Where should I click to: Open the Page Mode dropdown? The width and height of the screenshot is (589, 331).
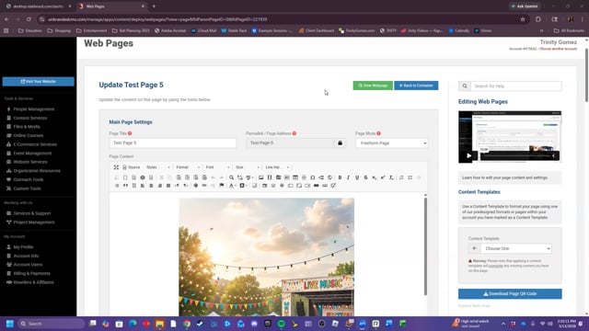coord(391,143)
